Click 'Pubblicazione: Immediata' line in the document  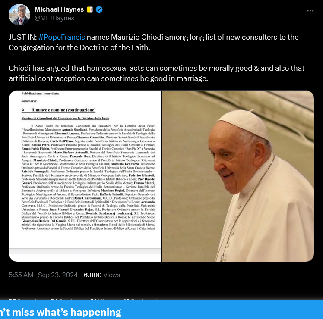(x=40, y=94)
